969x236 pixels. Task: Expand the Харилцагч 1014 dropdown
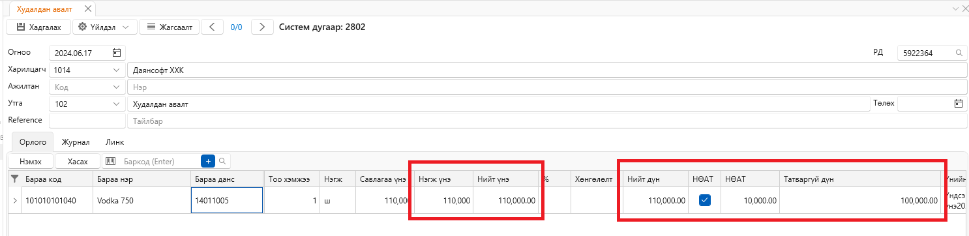coord(117,70)
